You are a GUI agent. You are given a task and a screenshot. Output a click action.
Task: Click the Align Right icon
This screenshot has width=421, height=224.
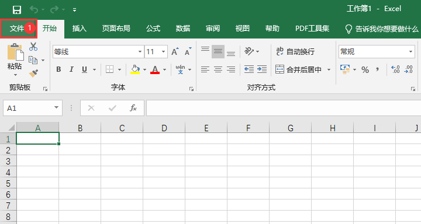231,69
